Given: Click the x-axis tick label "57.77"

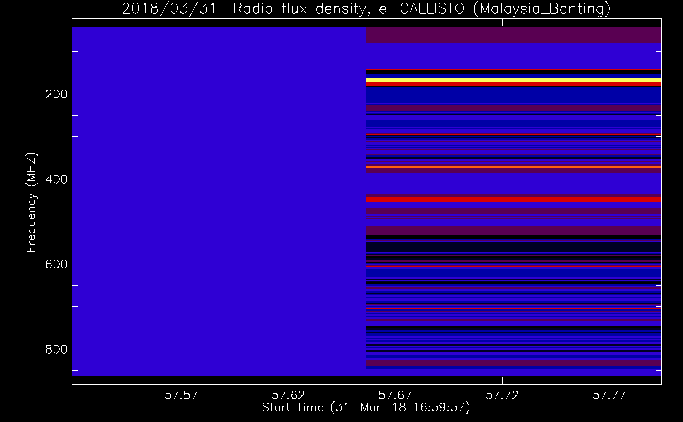Looking at the screenshot, I should [609, 395].
